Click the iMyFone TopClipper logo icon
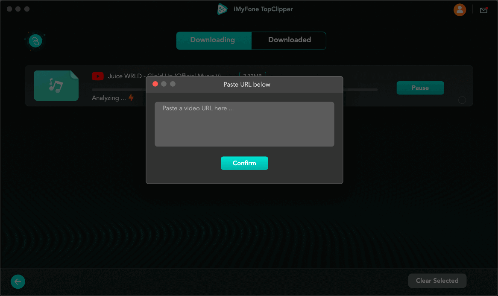 (x=222, y=9)
